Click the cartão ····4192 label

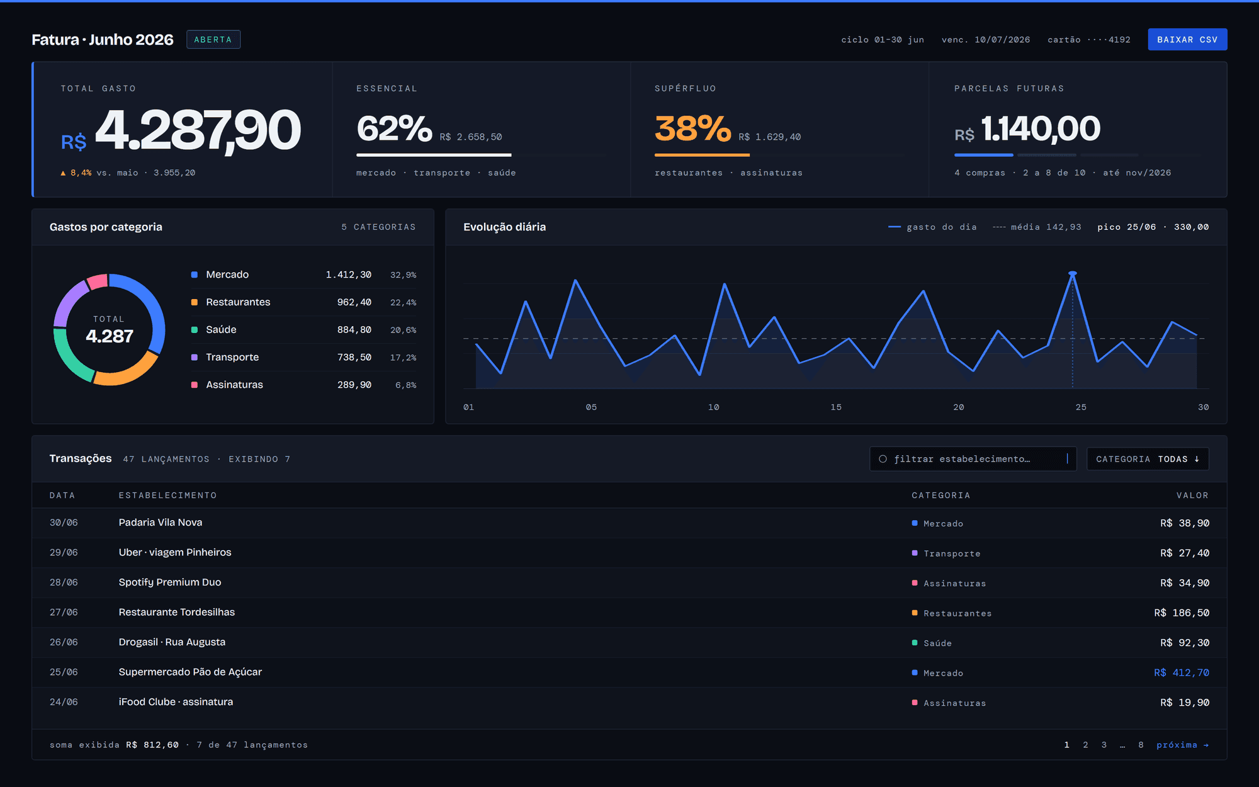tap(1089, 40)
